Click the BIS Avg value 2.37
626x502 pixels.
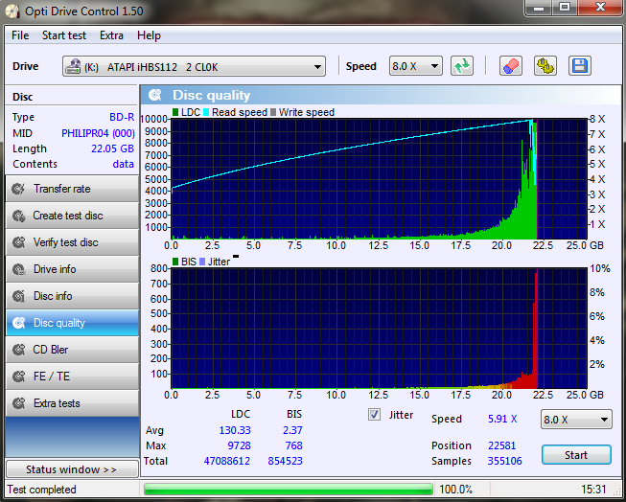point(292,430)
